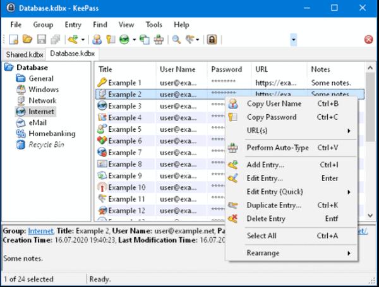Click the Add Entry key icon in toolbar

coord(73,39)
